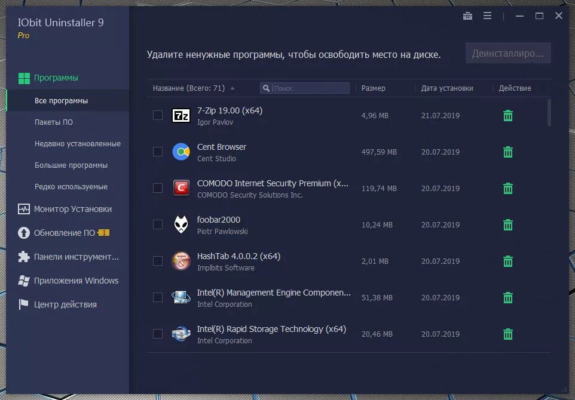The height and width of the screenshot is (400, 575).
Task: Click the flag icon for Центр действия
Action: 23,304
